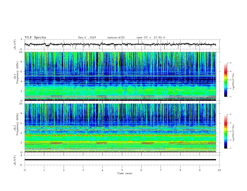Screen dimensions: 247x191
Task: Click time axis tick label "3"
Action: point(83,170)
